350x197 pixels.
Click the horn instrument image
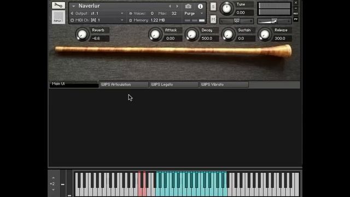coord(173,50)
